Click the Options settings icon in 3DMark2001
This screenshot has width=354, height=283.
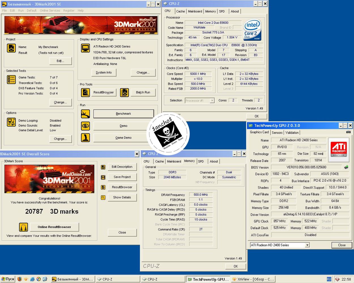pyautogui.click(x=11, y=122)
